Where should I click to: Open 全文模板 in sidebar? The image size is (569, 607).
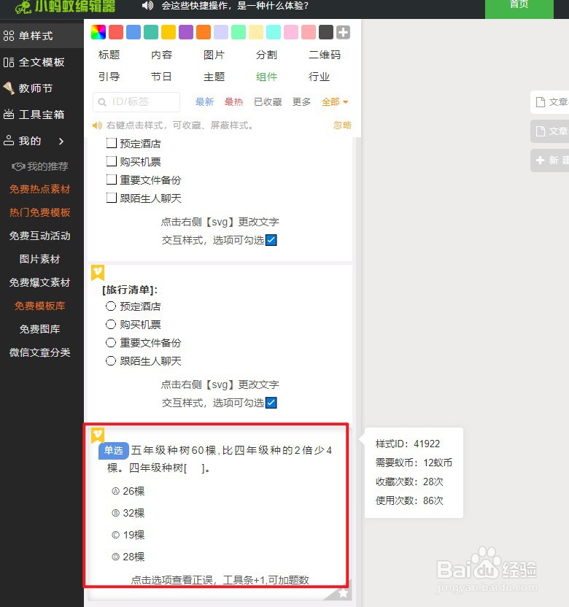[x=42, y=62]
